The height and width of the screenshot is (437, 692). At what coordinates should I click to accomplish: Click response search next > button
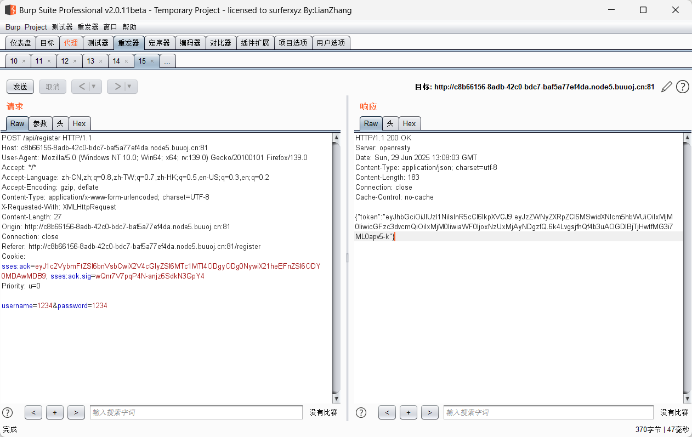[430, 412]
